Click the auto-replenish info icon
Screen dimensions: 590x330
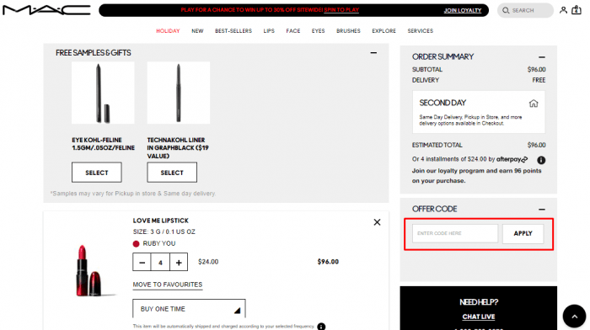[x=321, y=327]
